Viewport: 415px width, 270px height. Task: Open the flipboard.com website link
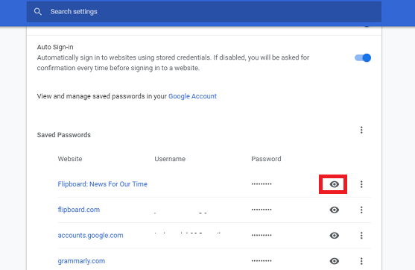click(x=79, y=210)
